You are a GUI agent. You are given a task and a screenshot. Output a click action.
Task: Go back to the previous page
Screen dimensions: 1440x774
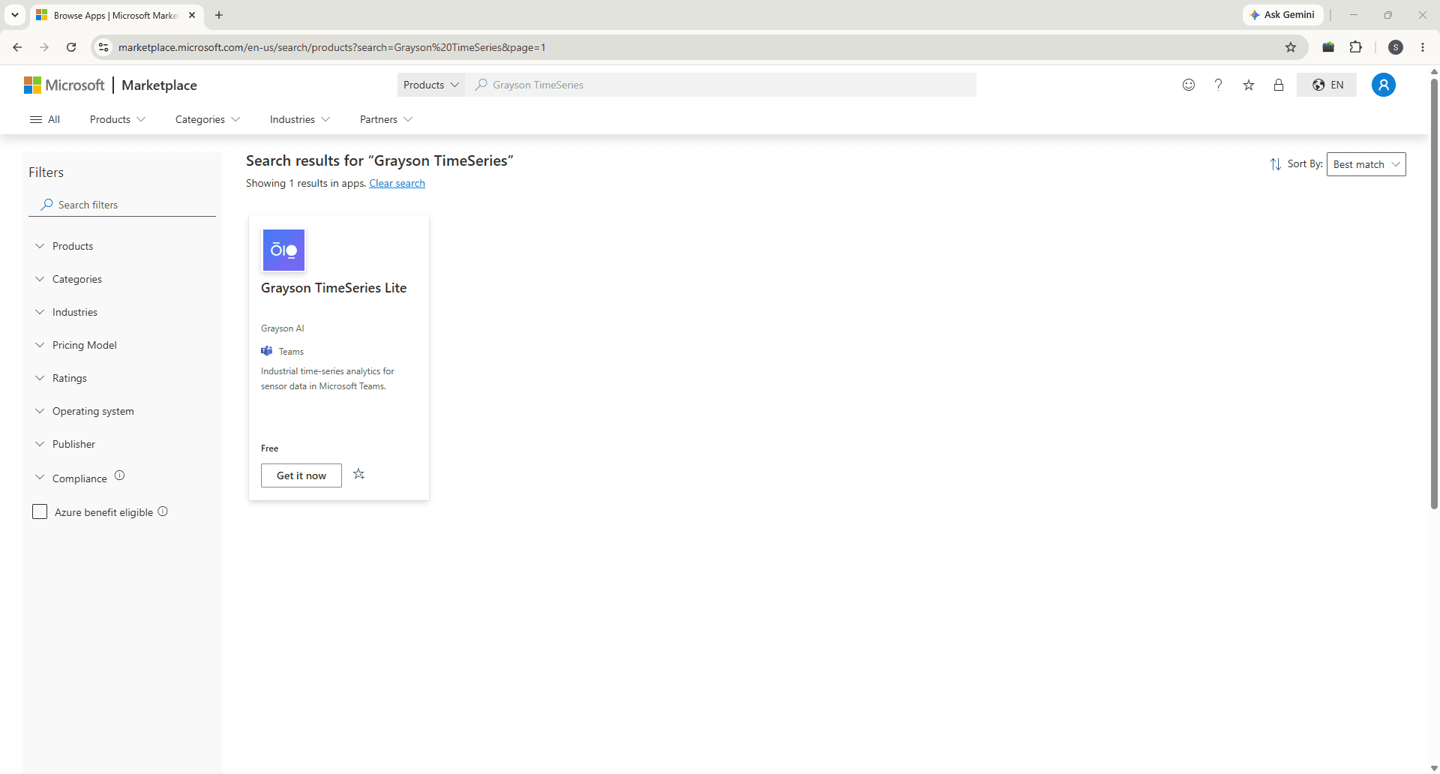tap(17, 47)
